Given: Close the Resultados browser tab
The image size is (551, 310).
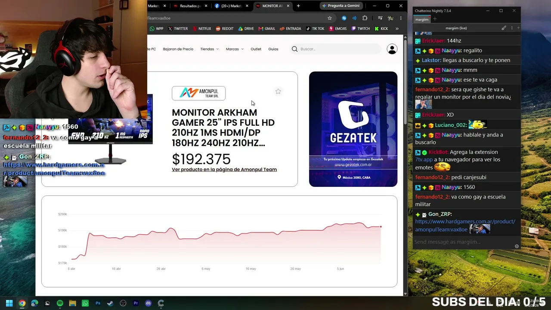Looking at the screenshot, I should tap(206, 6).
